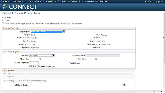Click the Additional Details text area

click(76, 87)
